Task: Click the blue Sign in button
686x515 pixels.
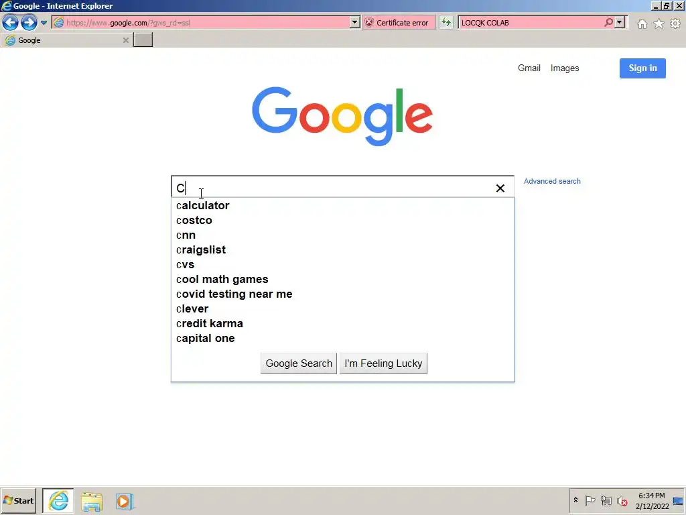Action: pos(642,68)
